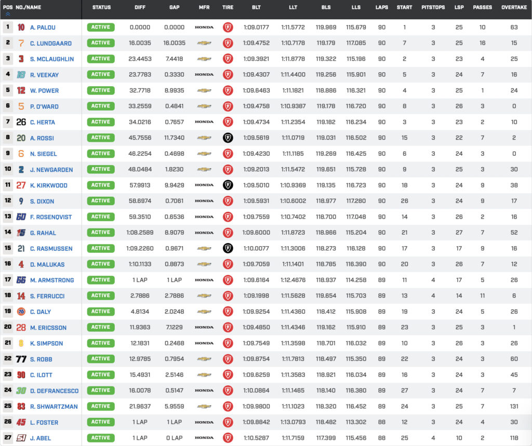Click car number 18 icon for R. VeeKay

pos(21,75)
